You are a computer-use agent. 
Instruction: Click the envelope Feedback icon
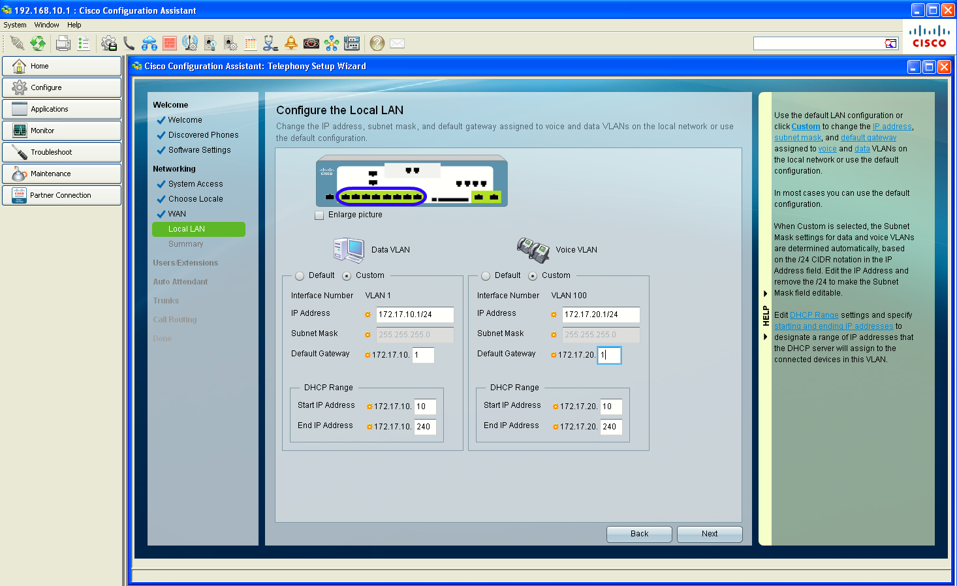397,43
